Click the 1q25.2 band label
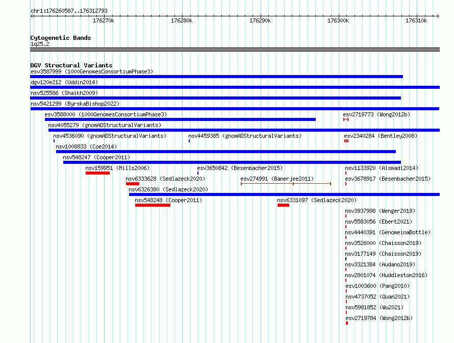 40,44
